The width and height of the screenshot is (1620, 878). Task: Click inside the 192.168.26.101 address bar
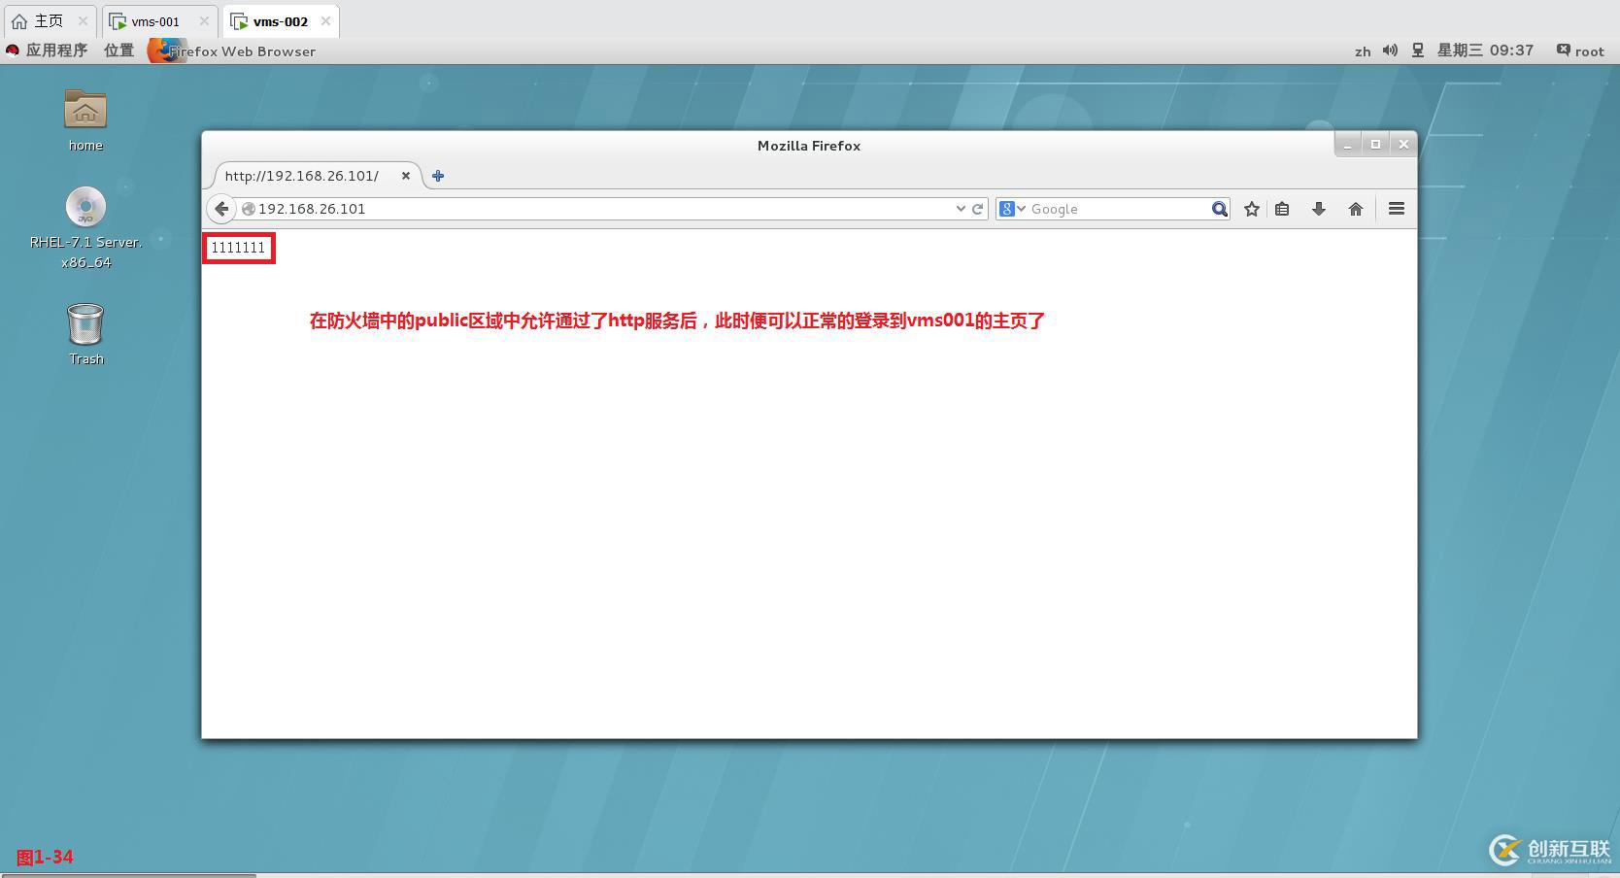point(583,209)
